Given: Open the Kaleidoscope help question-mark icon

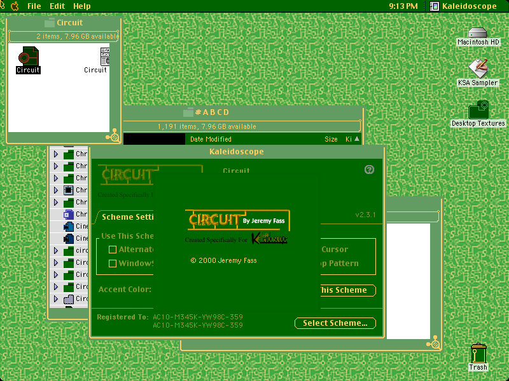Looking at the screenshot, I should [x=369, y=170].
